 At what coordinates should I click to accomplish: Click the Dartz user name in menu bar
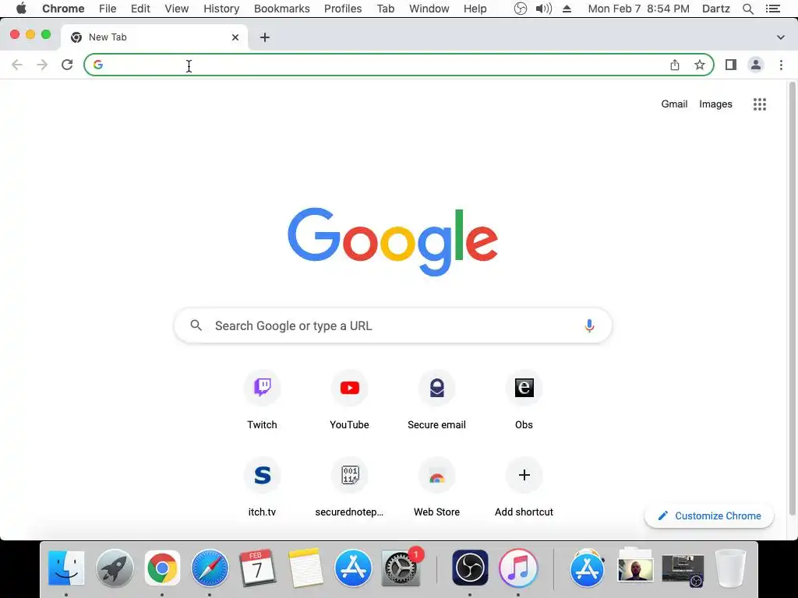click(715, 9)
